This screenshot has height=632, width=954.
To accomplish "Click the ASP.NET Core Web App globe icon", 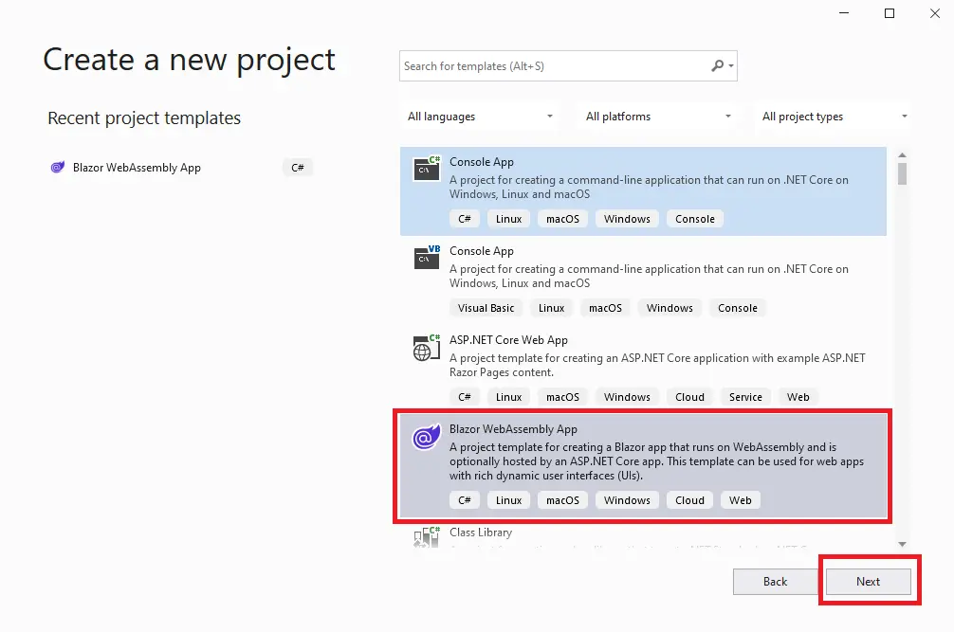I will coord(427,347).
